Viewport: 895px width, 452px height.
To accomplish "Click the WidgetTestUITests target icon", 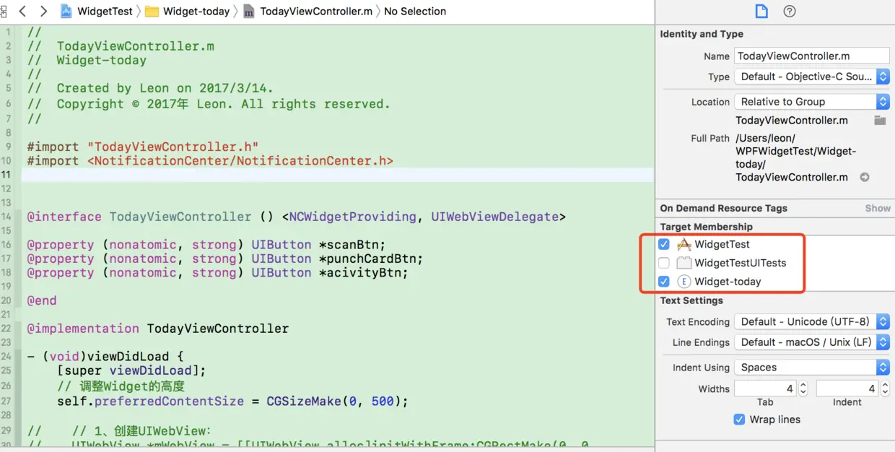I will (x=684, y=263).
